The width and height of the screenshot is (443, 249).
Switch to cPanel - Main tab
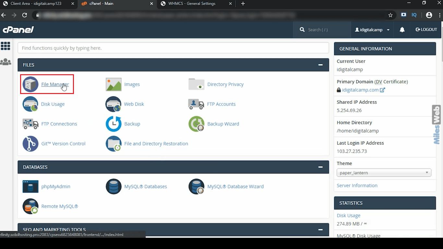117,4
